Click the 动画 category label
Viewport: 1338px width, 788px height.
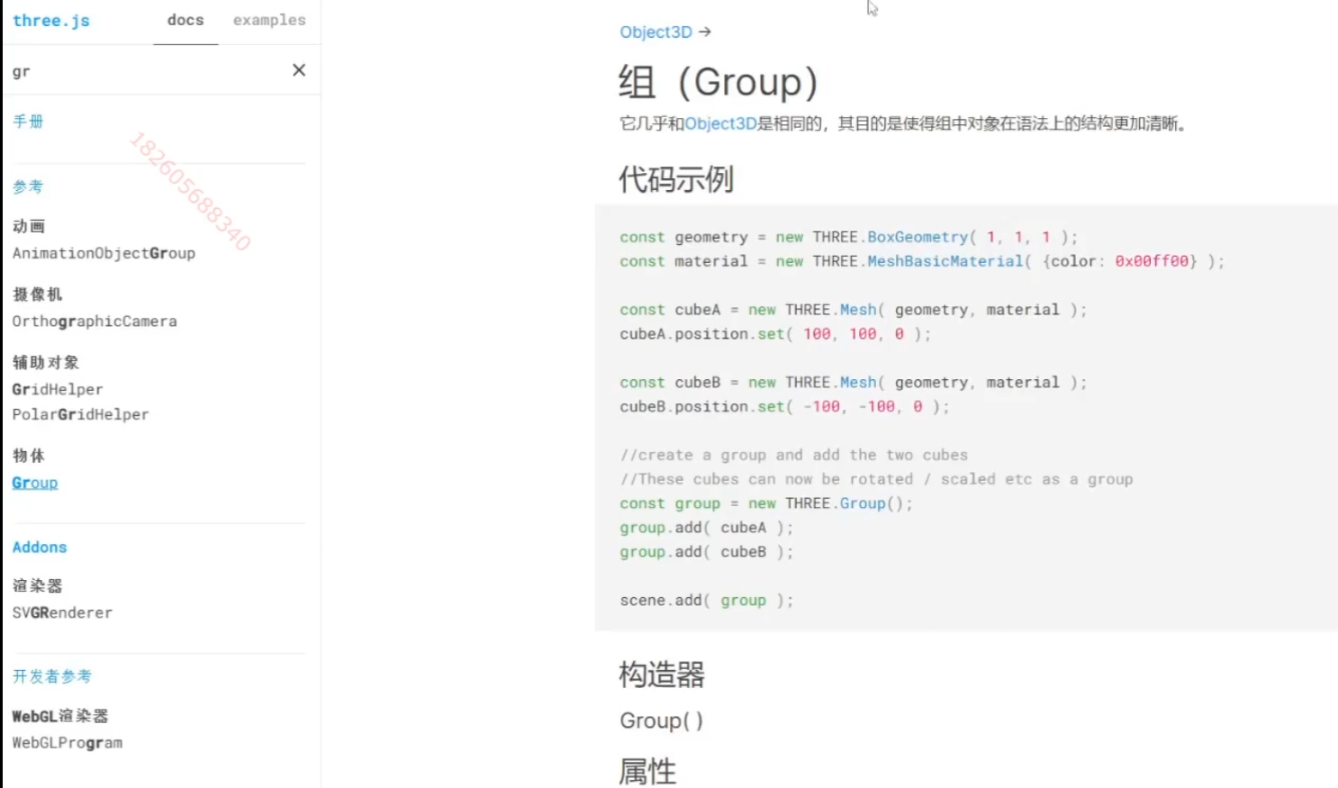click(x=29, y=226)
